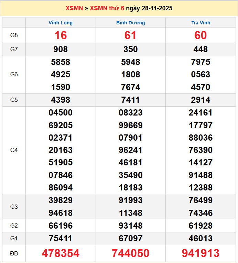Open the Trà Vinh province link
The height and width of the screenshot is (263, 238).
(201, 23)
